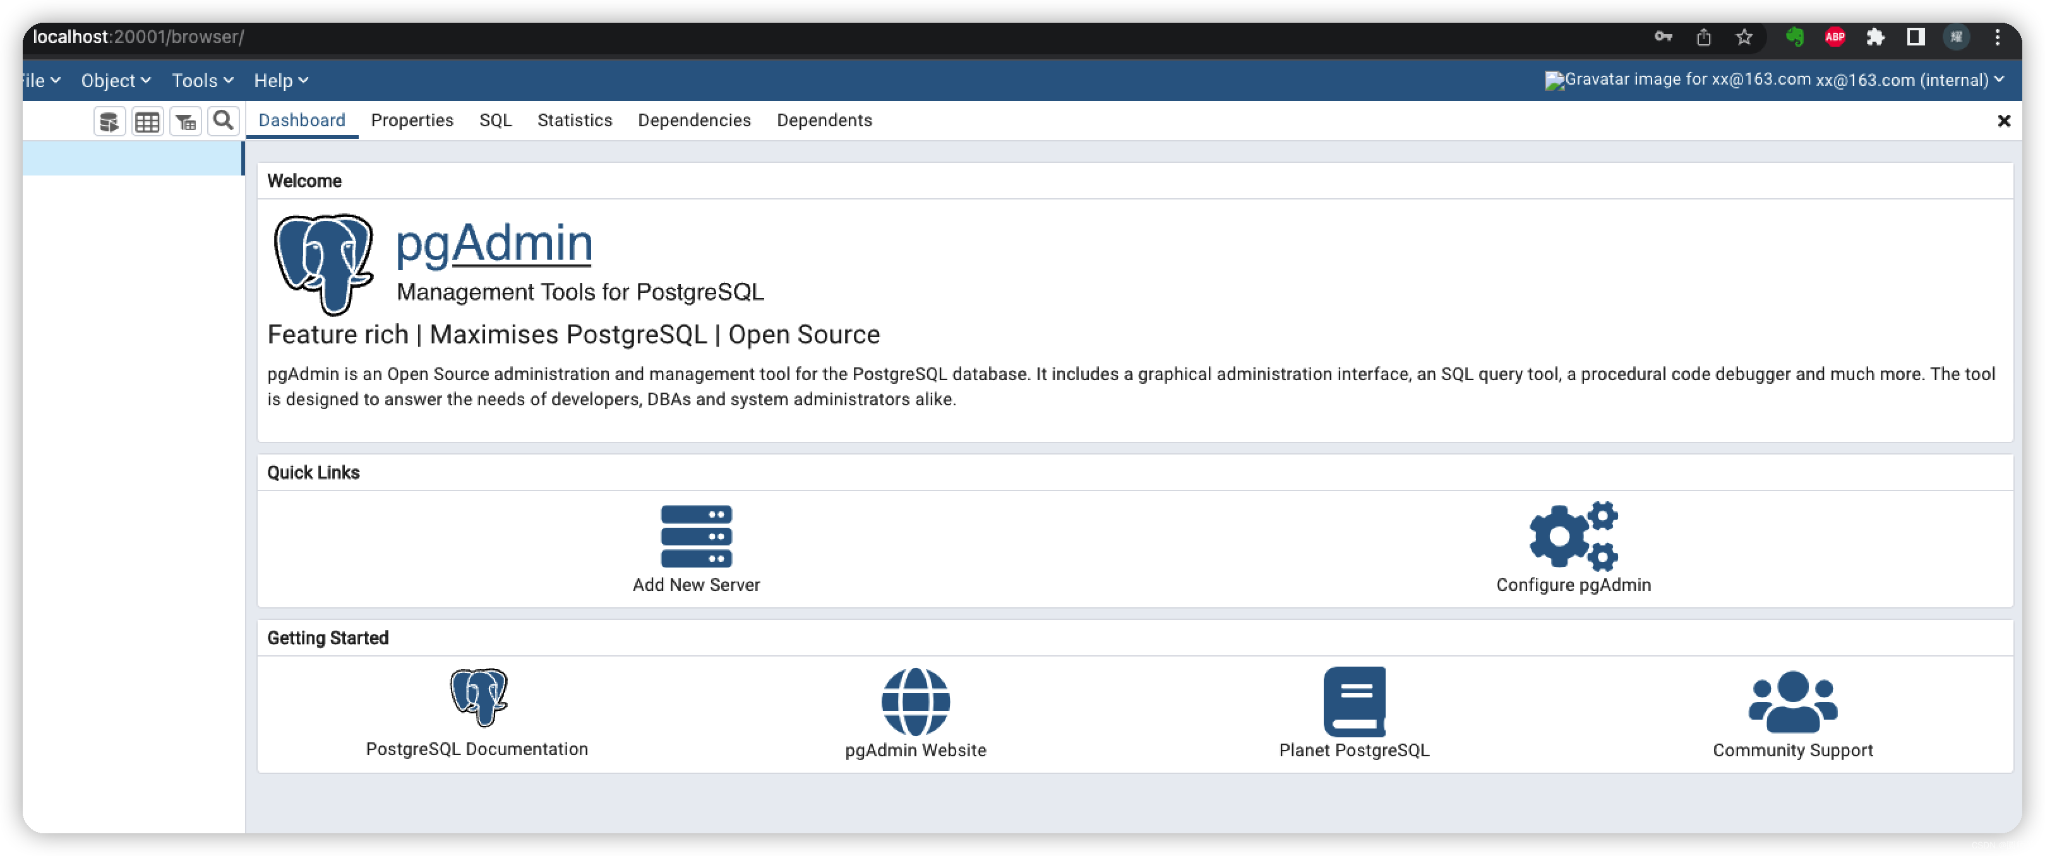Click the Evernote elephant browser extension

coord(1794,37)
